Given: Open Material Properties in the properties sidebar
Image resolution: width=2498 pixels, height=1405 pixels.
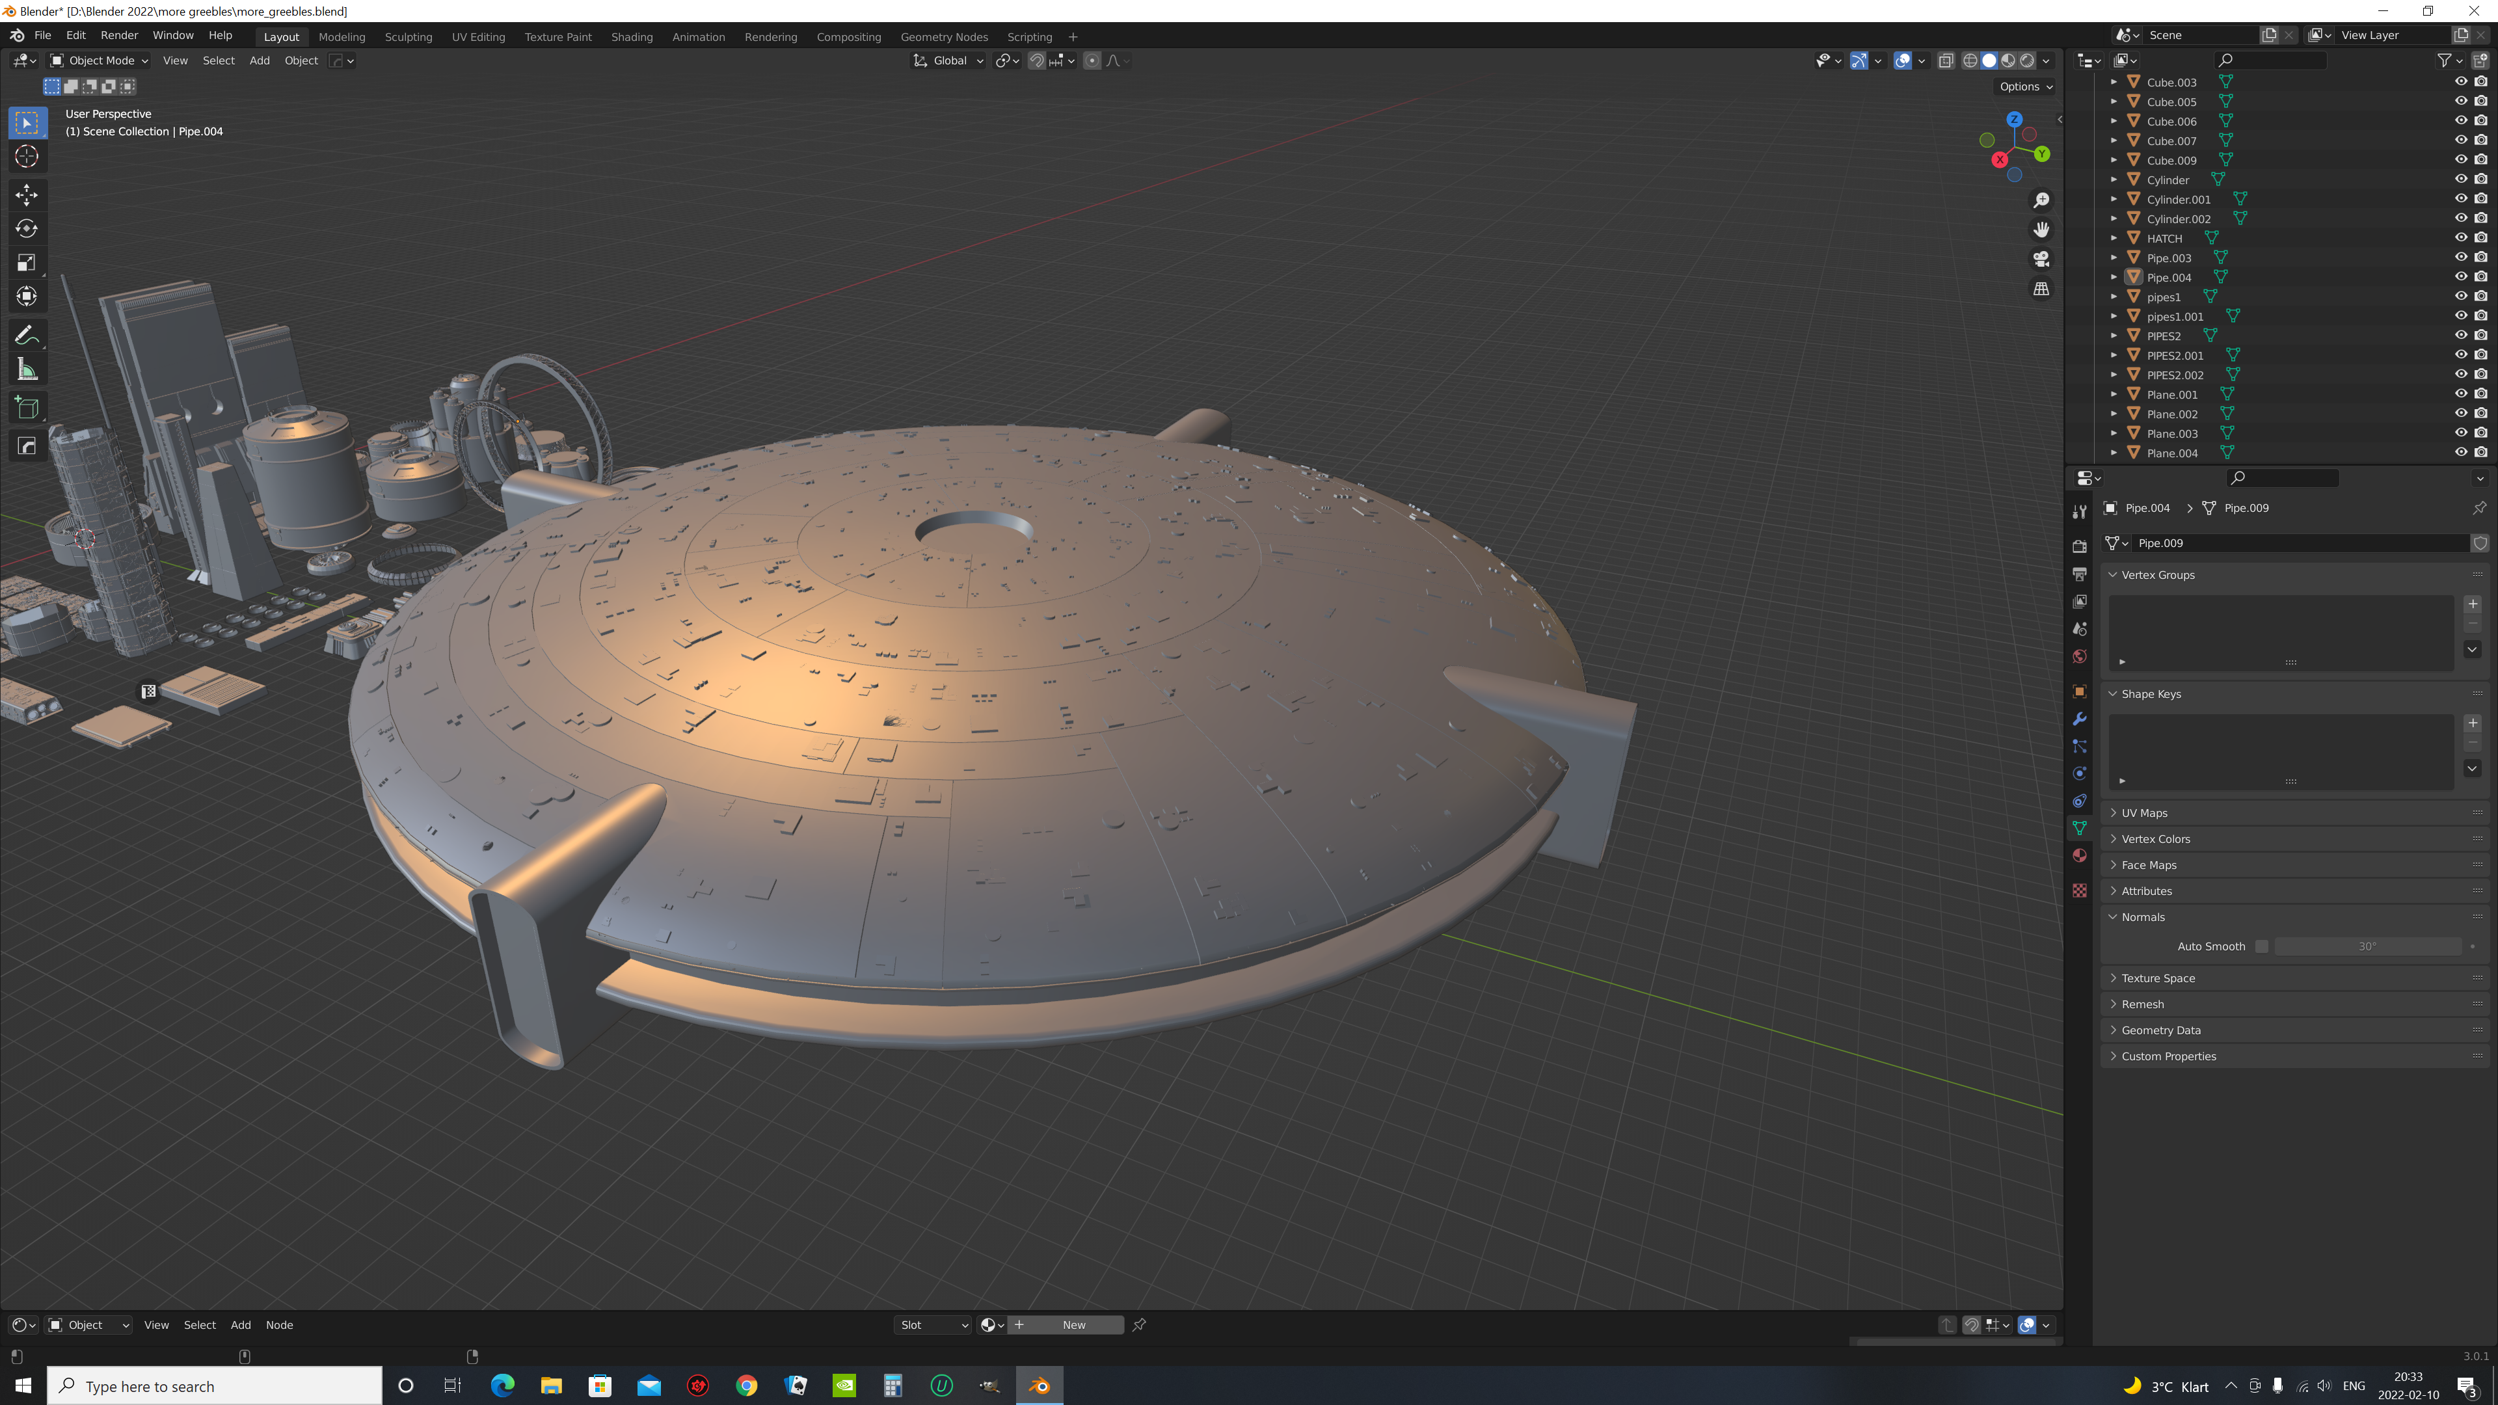Looking at the screenshot, I should (2079, 855).
